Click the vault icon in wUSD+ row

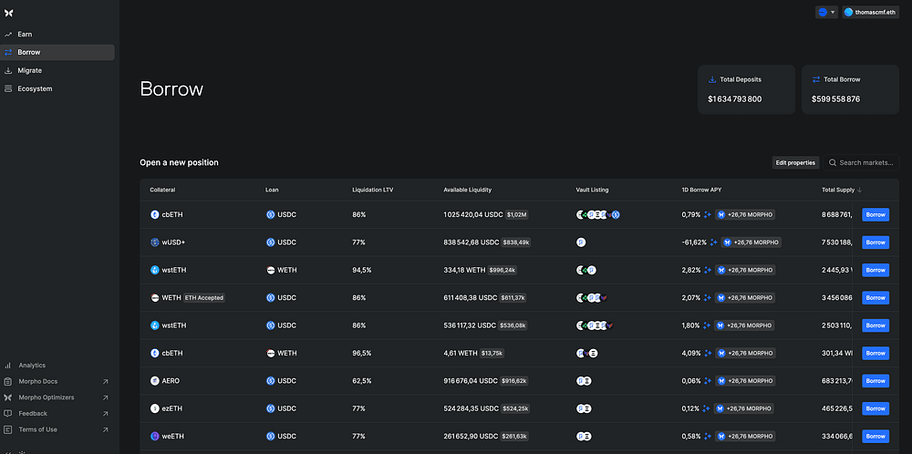click(580, 242)
